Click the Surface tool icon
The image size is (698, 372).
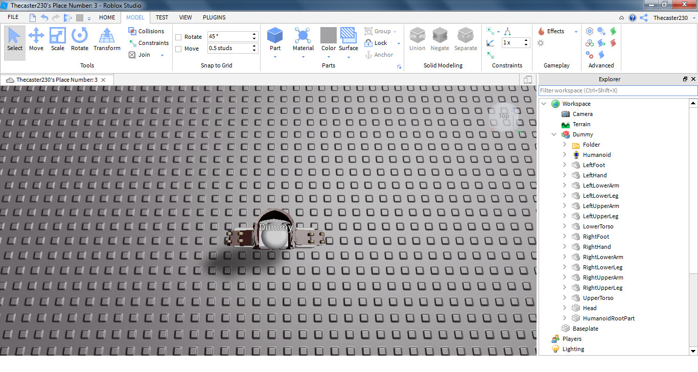(x=348, y=35)
